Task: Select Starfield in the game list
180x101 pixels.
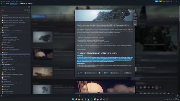Action: (x=15, y=54)
